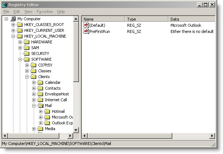Open the File menu

[x=6, y=12]
